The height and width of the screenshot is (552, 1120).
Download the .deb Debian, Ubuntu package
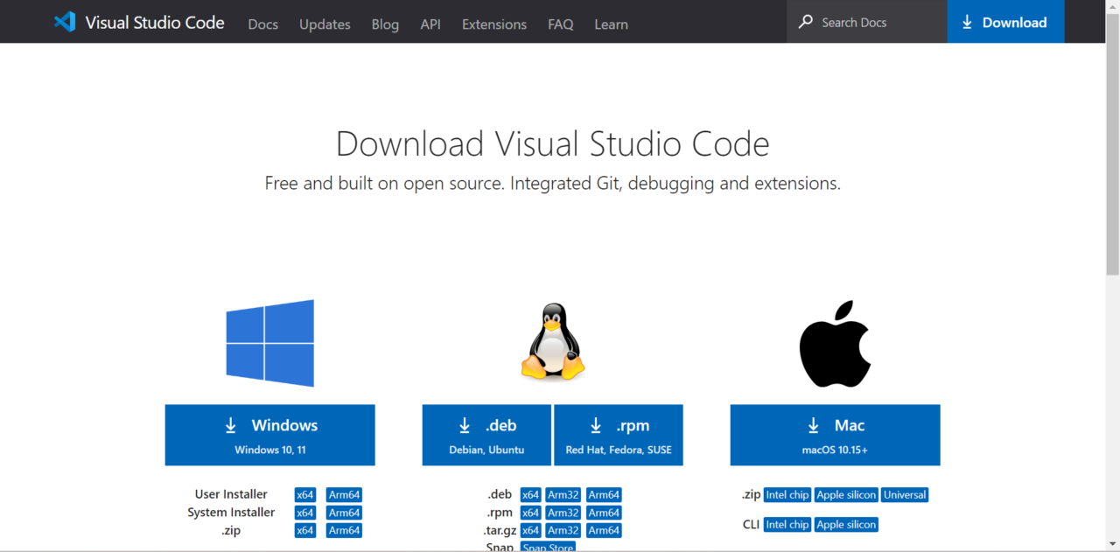pyautogui.click(x=486, y=435)
